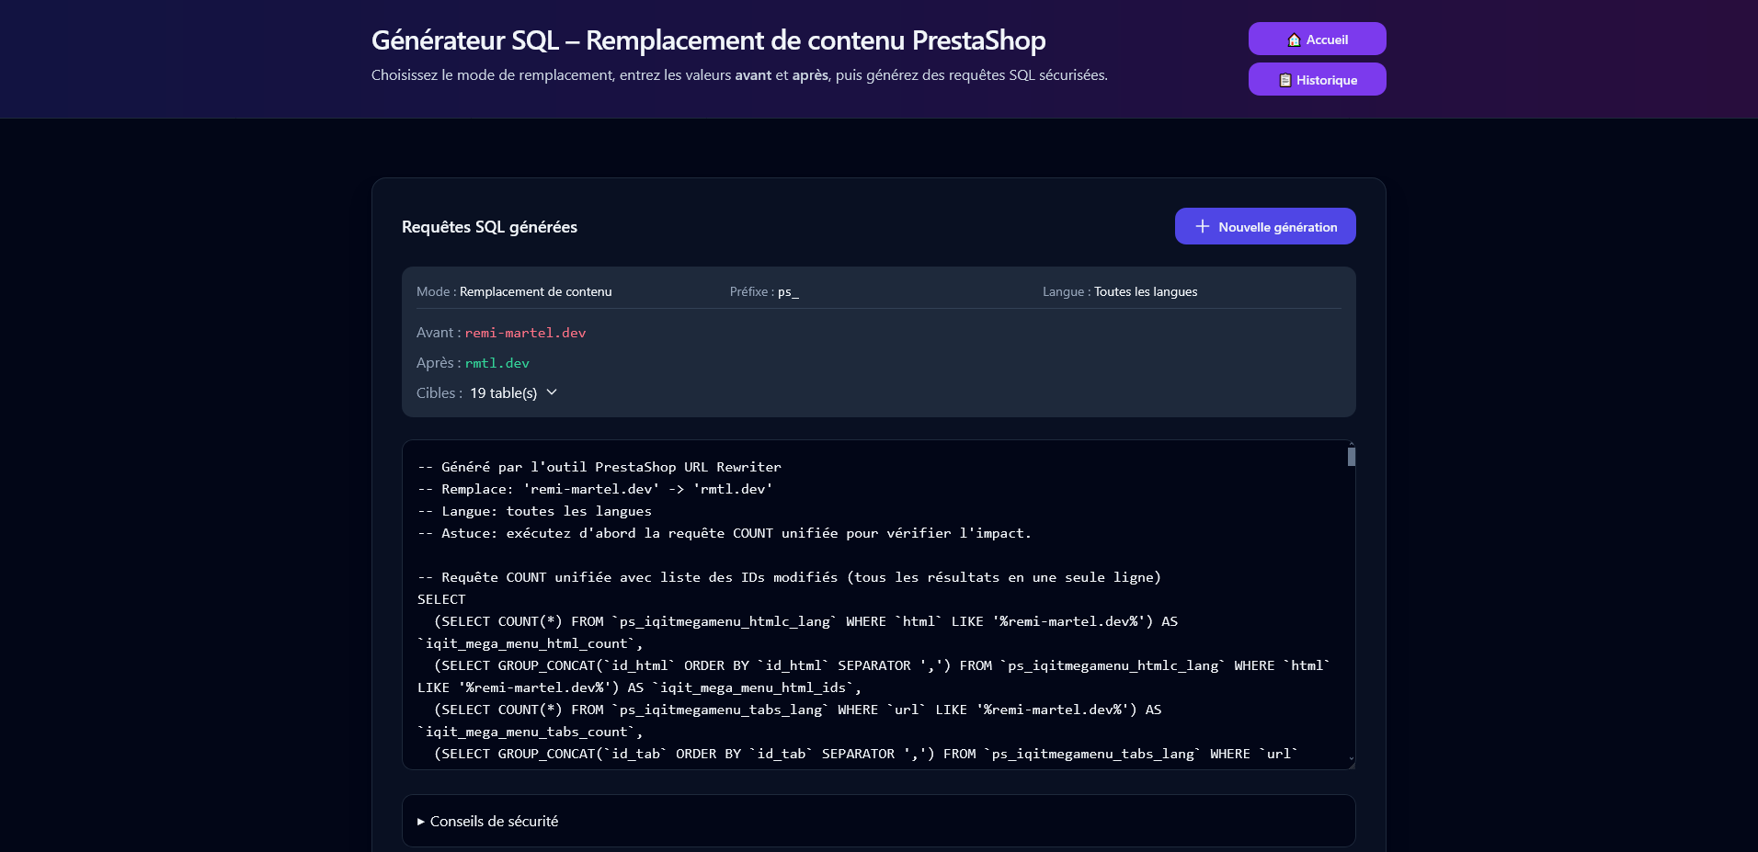Click the chevron next to 19 table(s)

click(x=551, y=392)
